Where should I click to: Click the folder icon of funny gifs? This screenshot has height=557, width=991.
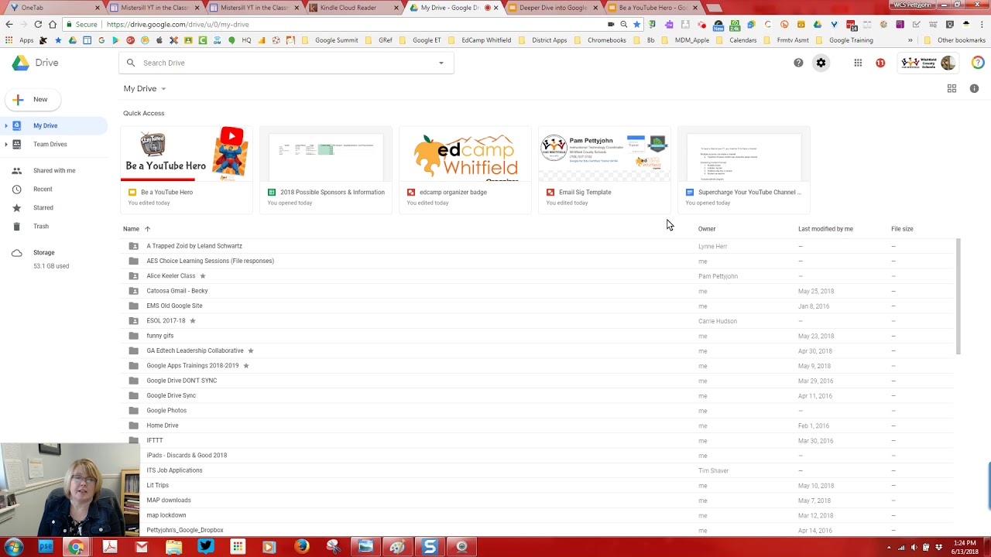tap(133, 336)
